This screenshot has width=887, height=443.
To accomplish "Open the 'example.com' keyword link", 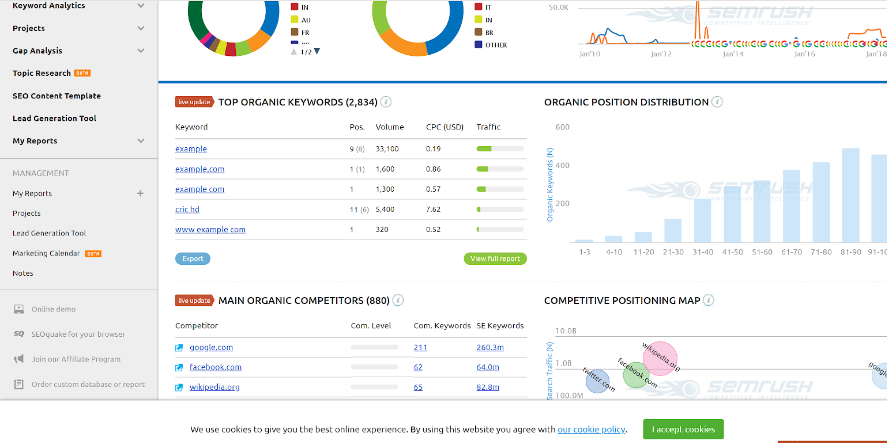I will click(x=200, y=169).
